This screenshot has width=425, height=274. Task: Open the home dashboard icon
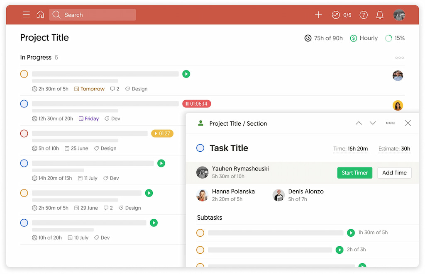click(x=40, y=15)
